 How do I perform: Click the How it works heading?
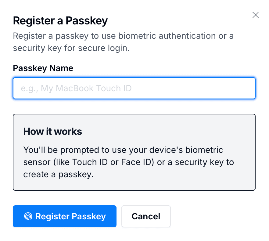coord(52,131)
